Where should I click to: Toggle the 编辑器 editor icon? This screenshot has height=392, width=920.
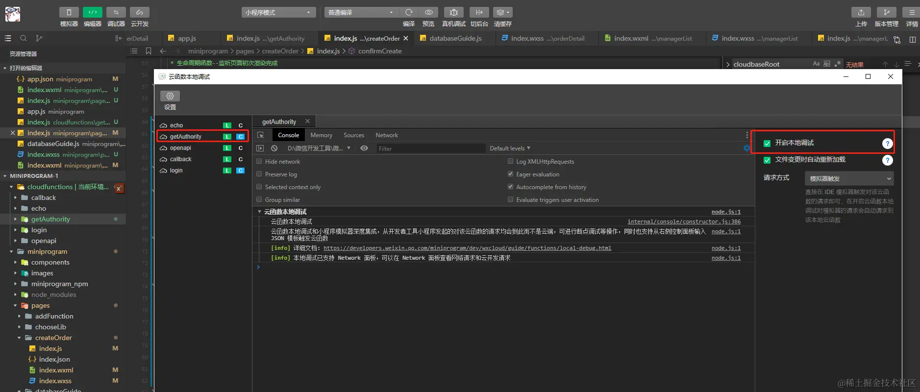point(92,12)
